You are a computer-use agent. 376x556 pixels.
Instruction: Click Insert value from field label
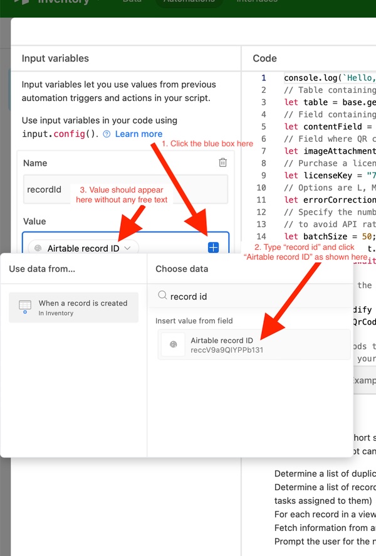coord(194,321)
